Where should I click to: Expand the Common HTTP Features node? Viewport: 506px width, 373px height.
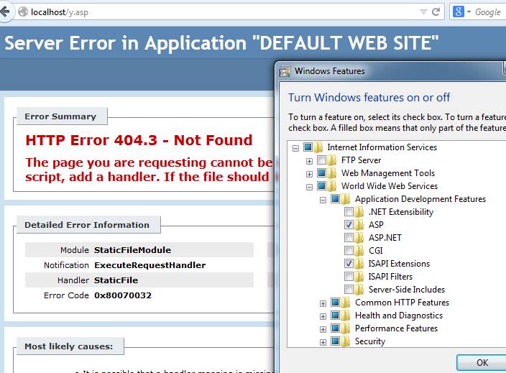[x=323, y=303]
